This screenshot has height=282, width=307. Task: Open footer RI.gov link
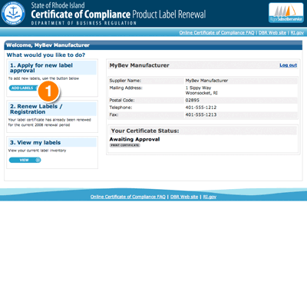(210, 197)
